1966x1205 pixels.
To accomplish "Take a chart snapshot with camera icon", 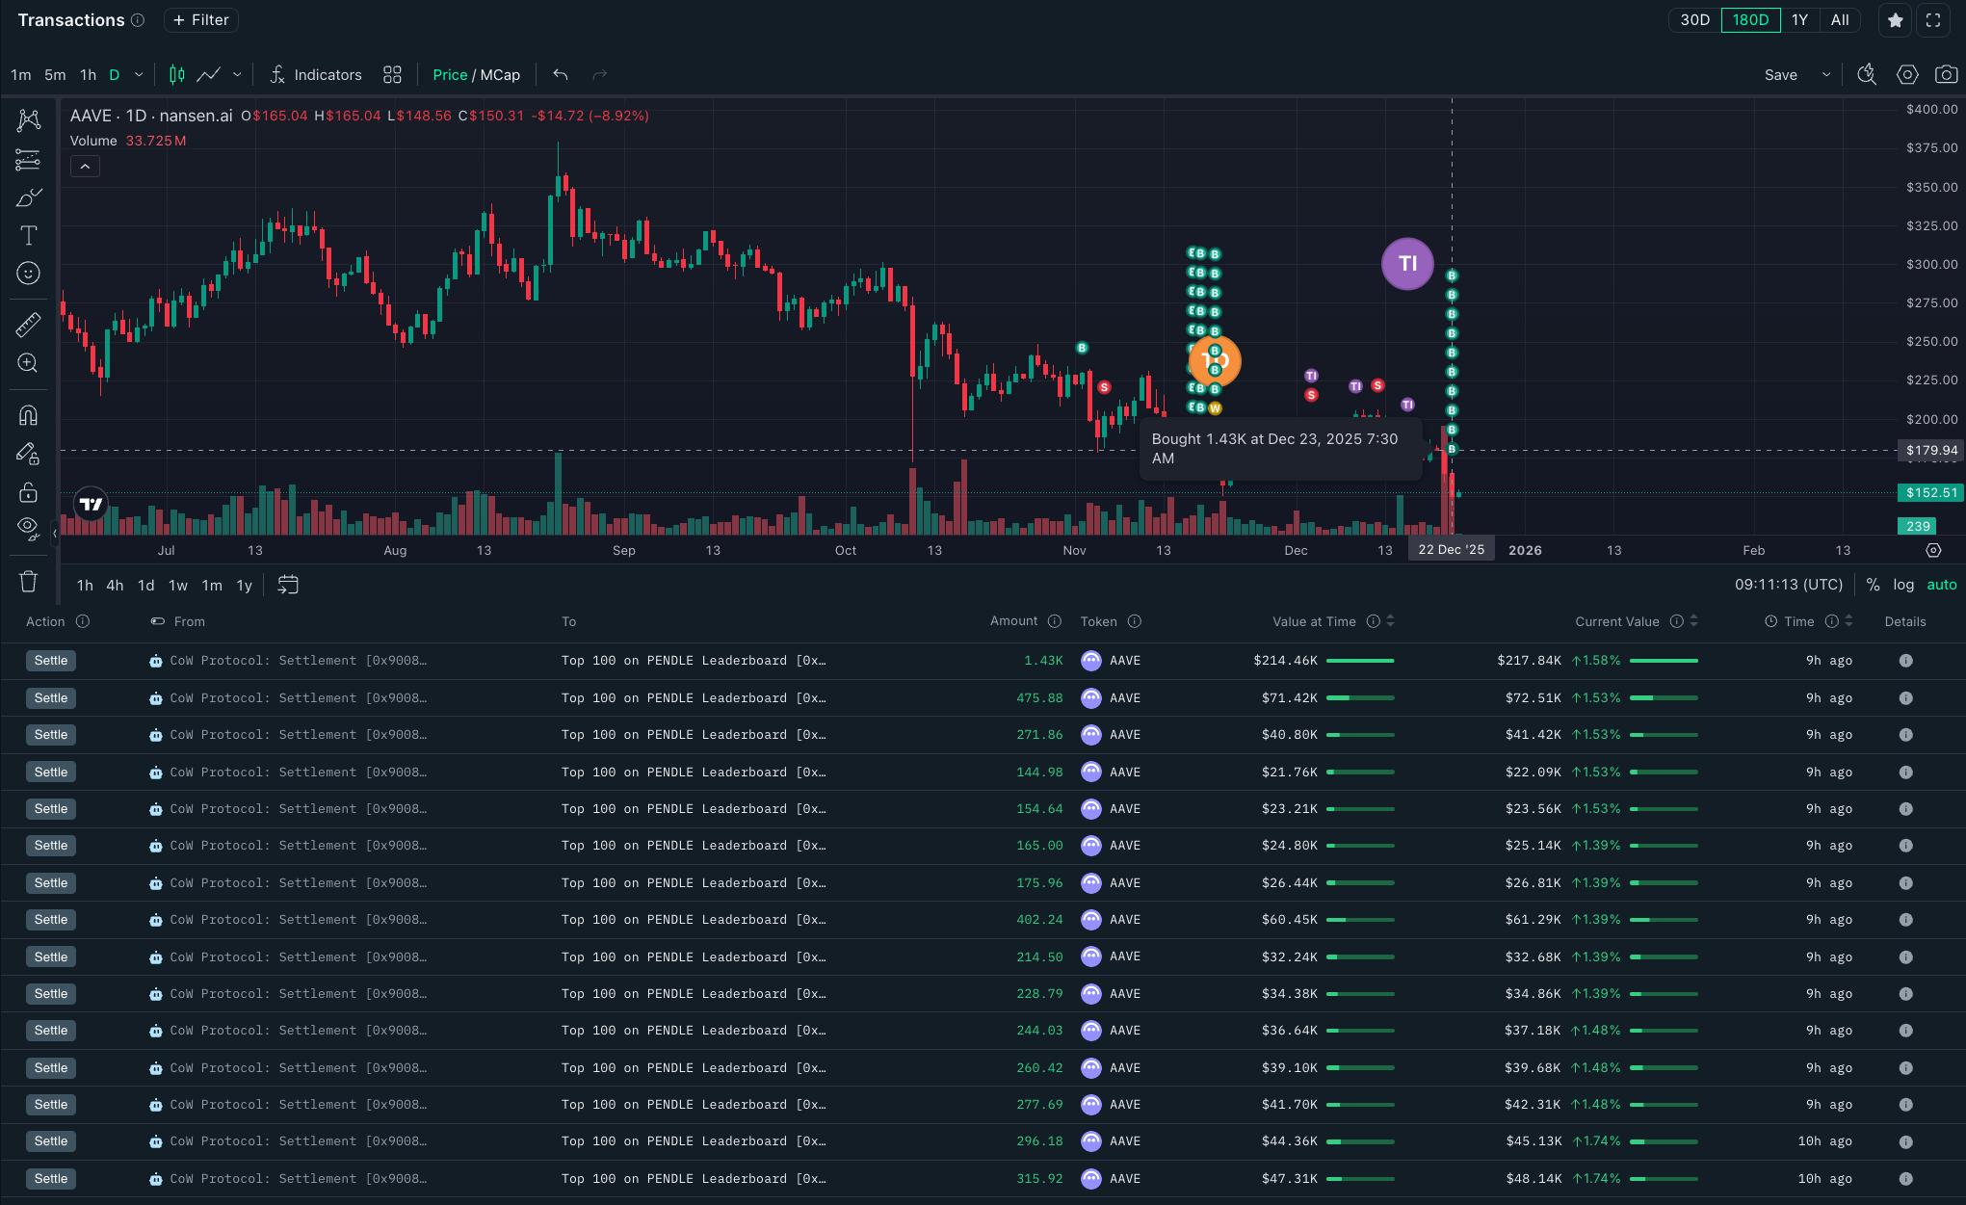I will click(x=1946, y=74).
